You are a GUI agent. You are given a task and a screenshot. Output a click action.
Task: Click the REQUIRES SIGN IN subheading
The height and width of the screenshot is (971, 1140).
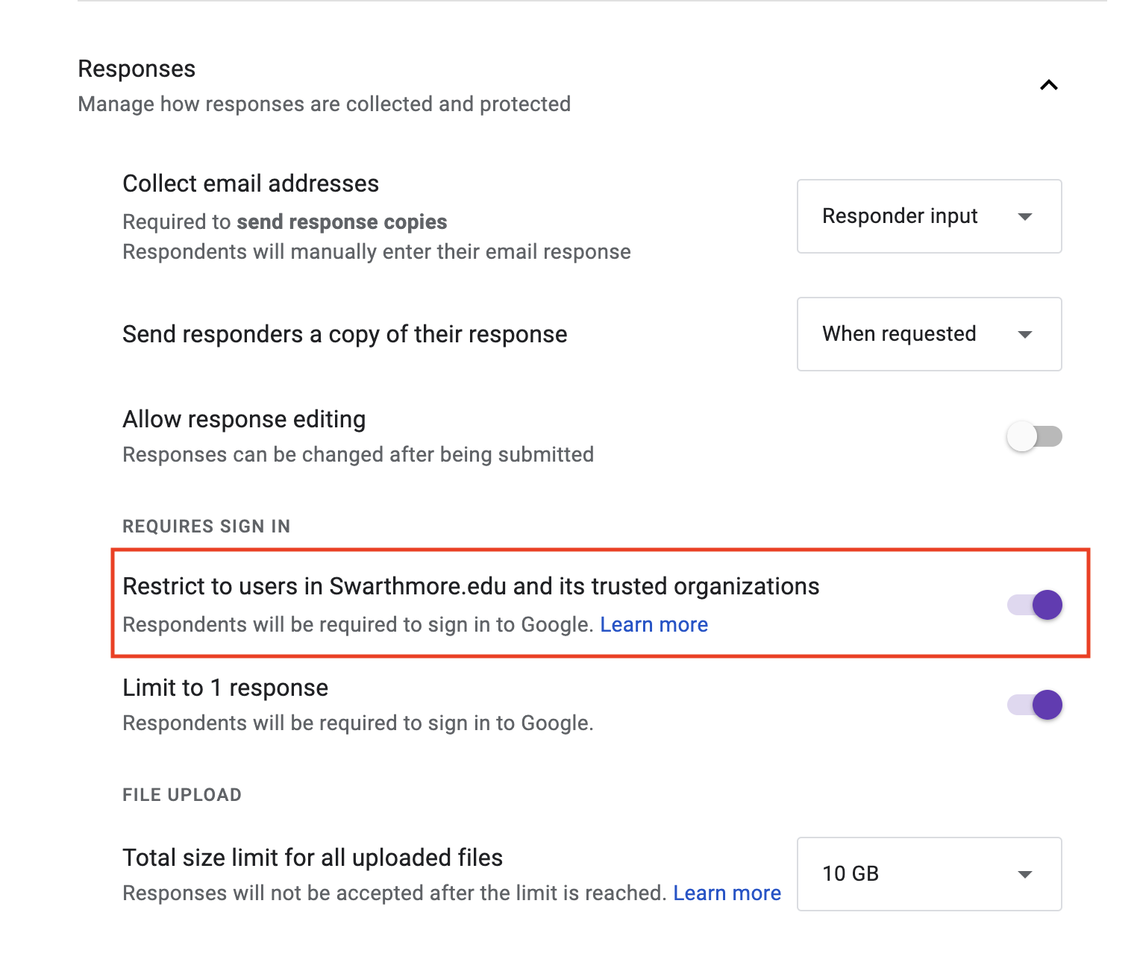[x=207, y=527]
